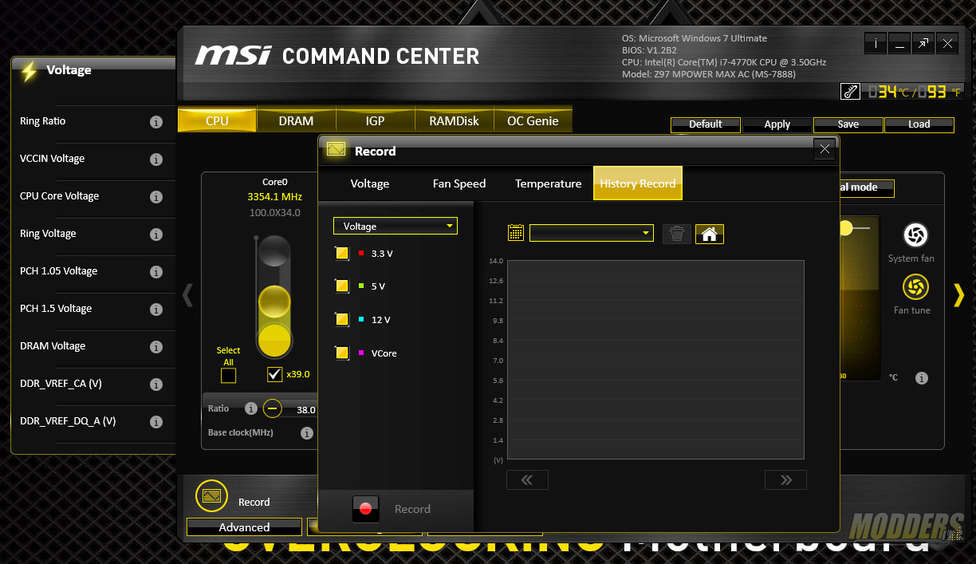Uncheck the x39.0 core checkbox
The width and height of the screenshot is (976, 564).
[275, 374]
